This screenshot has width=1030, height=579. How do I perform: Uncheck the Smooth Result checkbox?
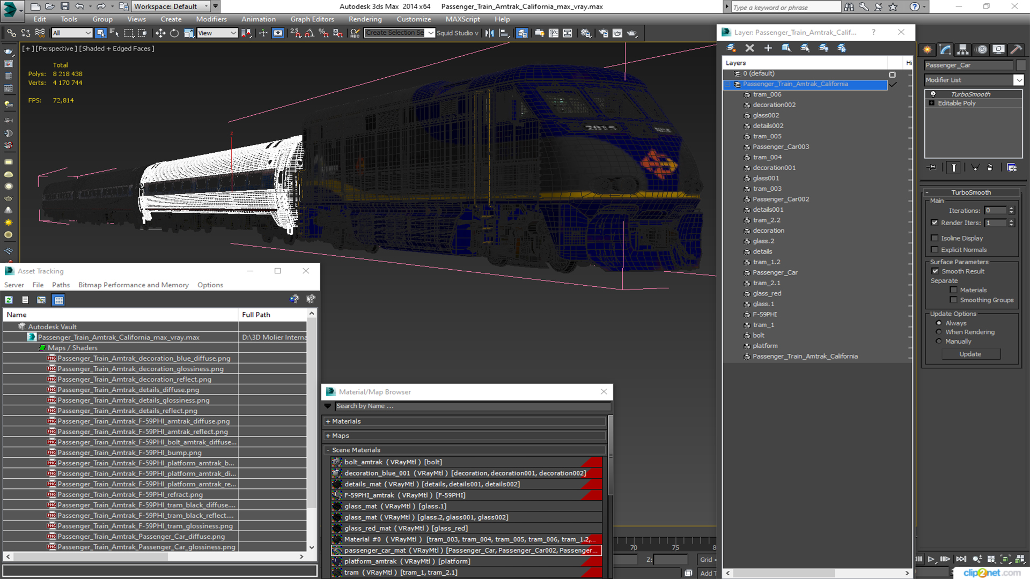[x=935, y=271]
